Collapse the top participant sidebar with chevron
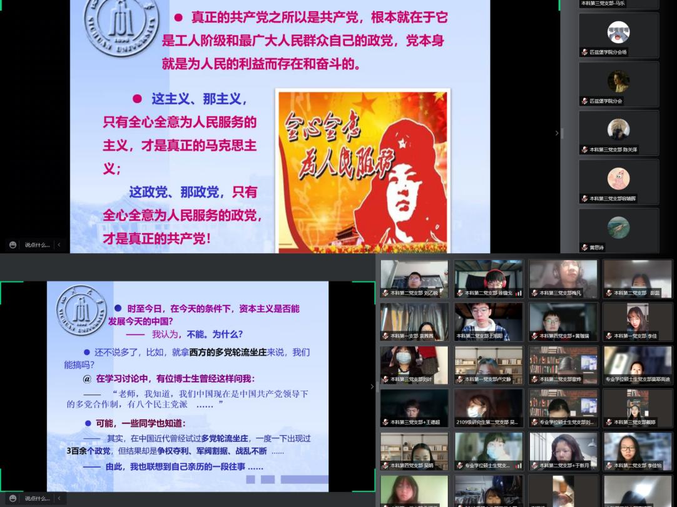Viewport: 677px width, 507px height. [x=557, y=133]
